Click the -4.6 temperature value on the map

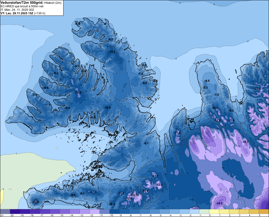[x=207, y=81]
